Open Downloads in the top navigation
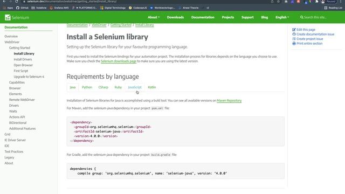The height and width of the screenshot is (194, 345). [175, 17]
